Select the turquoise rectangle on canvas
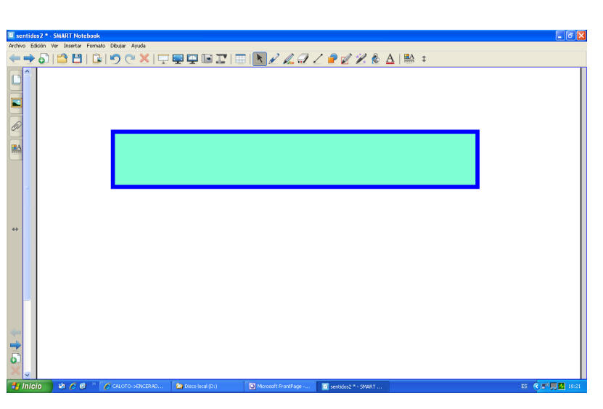The height and width of the screenshot is (409, 603). 295,159
